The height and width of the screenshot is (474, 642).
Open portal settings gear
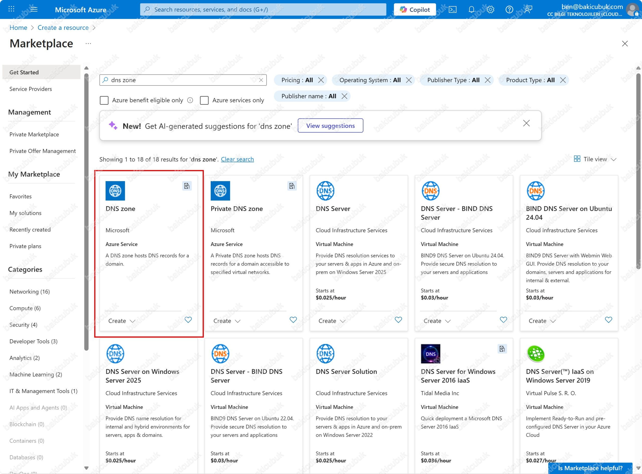tap(490, 10)
